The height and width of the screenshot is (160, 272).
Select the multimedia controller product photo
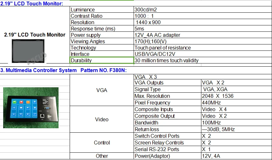coord(31,108)
